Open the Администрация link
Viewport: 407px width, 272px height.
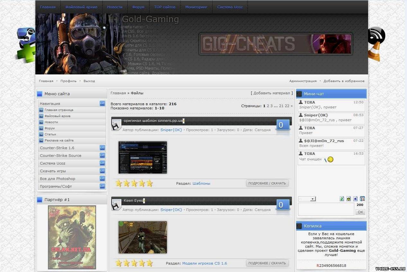click(x=303, y=81)
